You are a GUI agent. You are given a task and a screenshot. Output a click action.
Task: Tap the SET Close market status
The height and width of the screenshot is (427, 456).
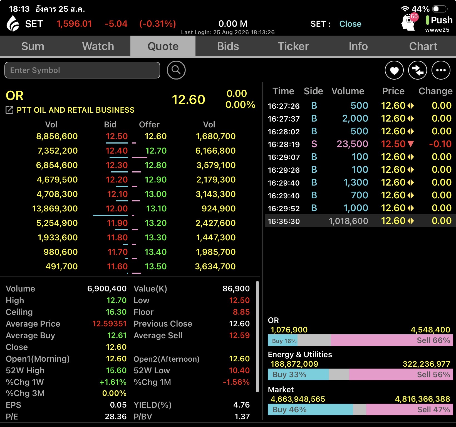pos(350,24)
